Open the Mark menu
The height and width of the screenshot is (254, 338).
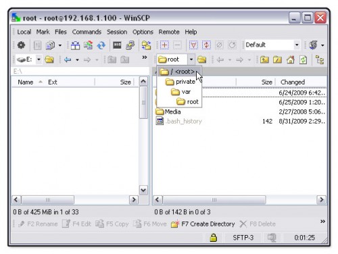(x=43, y=32)
